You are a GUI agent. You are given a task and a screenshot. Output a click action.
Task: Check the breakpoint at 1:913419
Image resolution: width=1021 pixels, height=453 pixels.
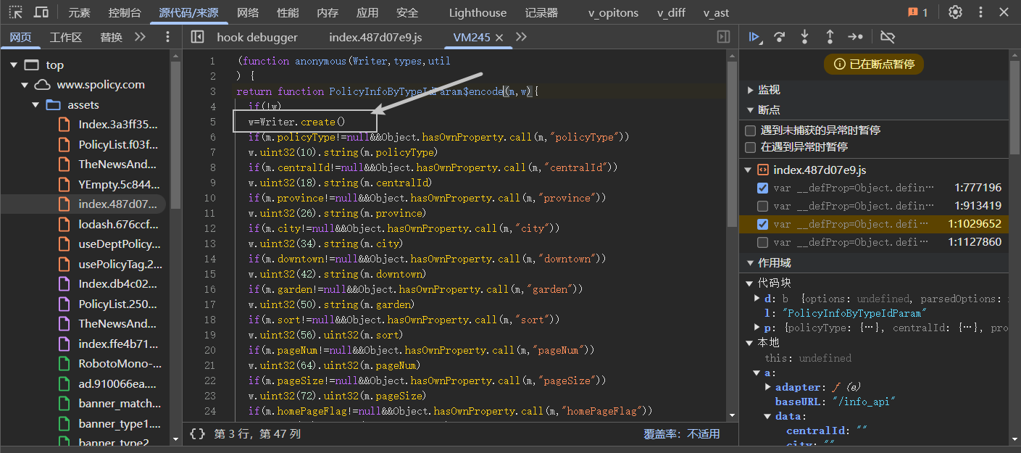(x=762, y=206)
